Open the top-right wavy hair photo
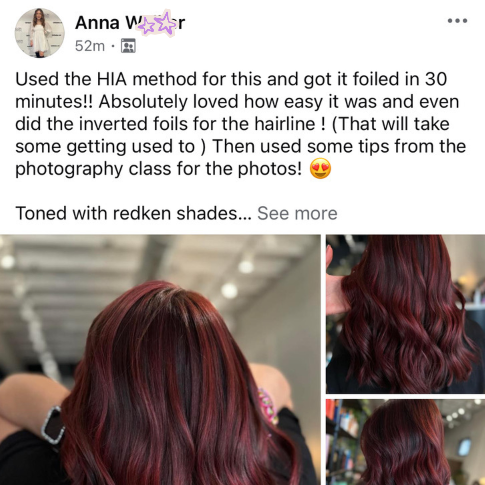This screenshot has width=485, height=485. (406, 314)
